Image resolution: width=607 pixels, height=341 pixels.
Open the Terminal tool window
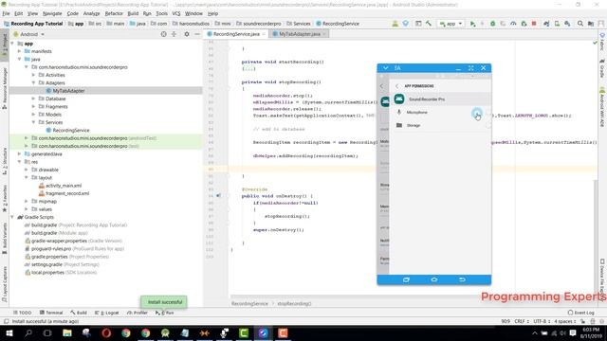tap(51, 313)
